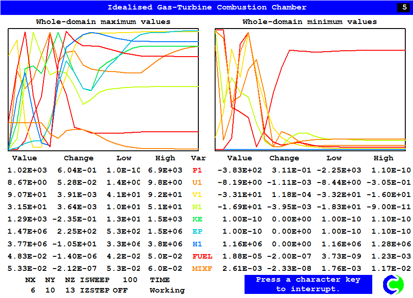Viewport: 413px width, 298px height.
Task: Click the 'Whole-domain maximum values' plot title
Action: [x=103, y=22]
